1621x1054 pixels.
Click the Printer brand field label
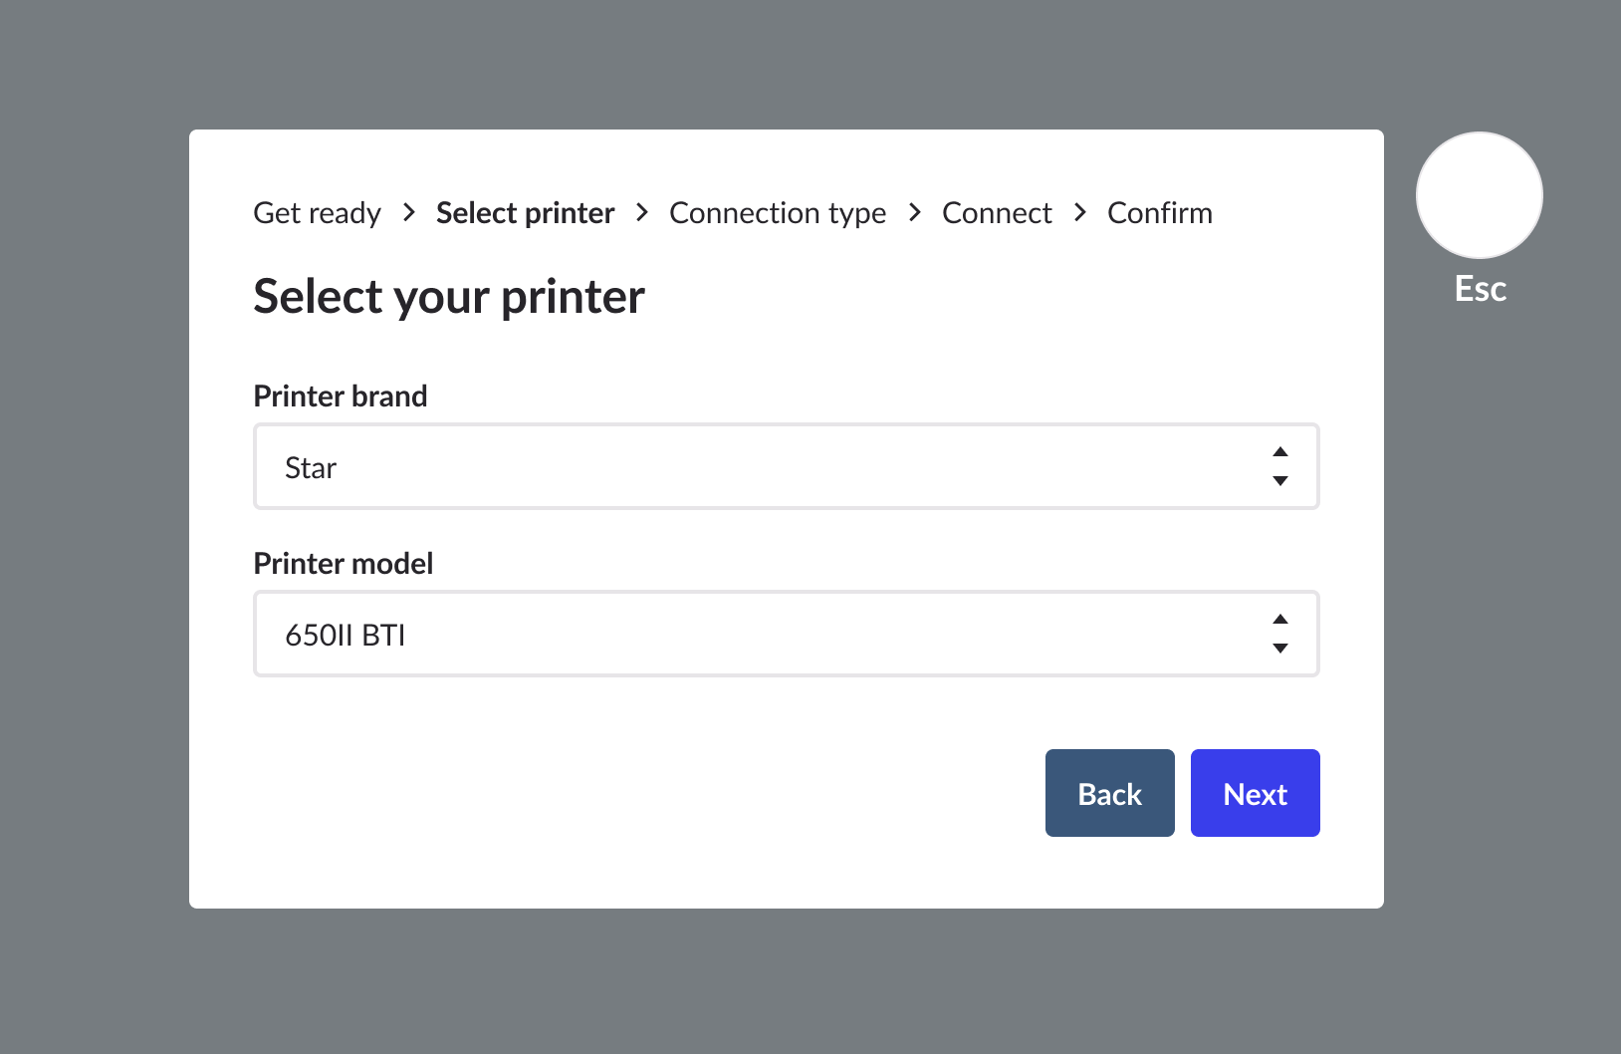[x=341, y=396]
